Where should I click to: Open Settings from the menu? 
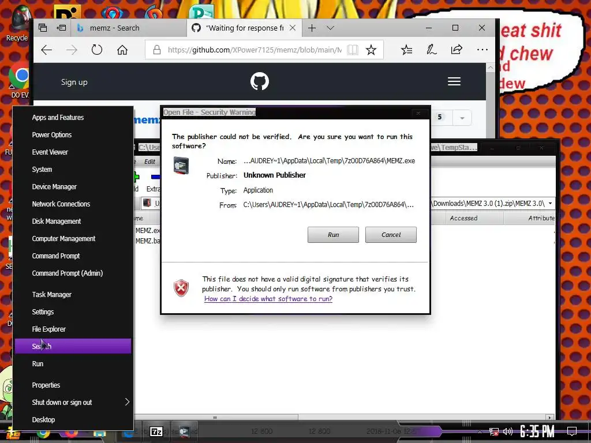pos(43,312)
